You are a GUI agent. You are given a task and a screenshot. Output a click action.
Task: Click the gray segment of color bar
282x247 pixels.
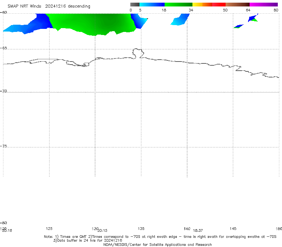[135, 5]
